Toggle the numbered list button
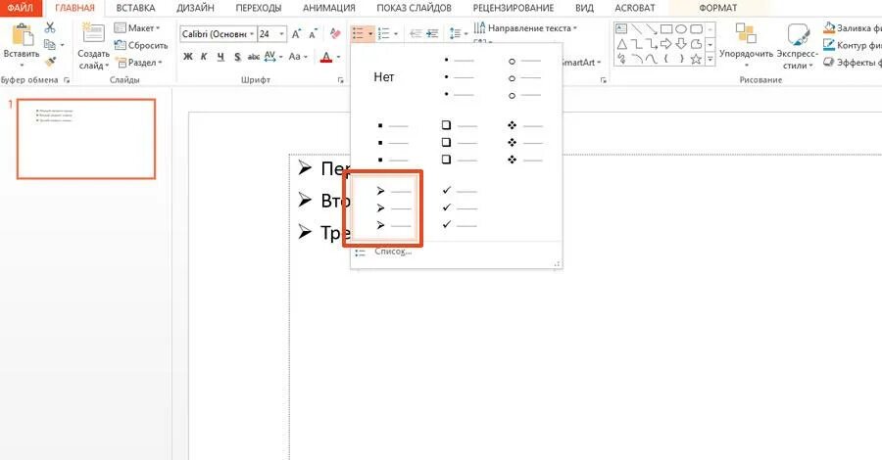The image size is (882, 460). tap(384, 34)
